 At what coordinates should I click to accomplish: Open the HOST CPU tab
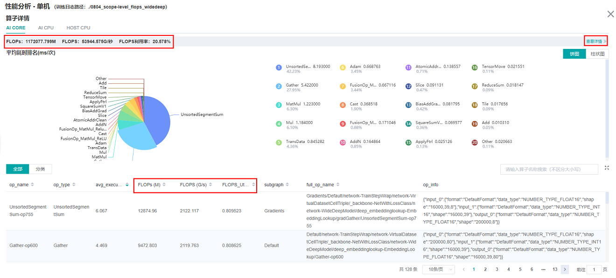(78, 28)
